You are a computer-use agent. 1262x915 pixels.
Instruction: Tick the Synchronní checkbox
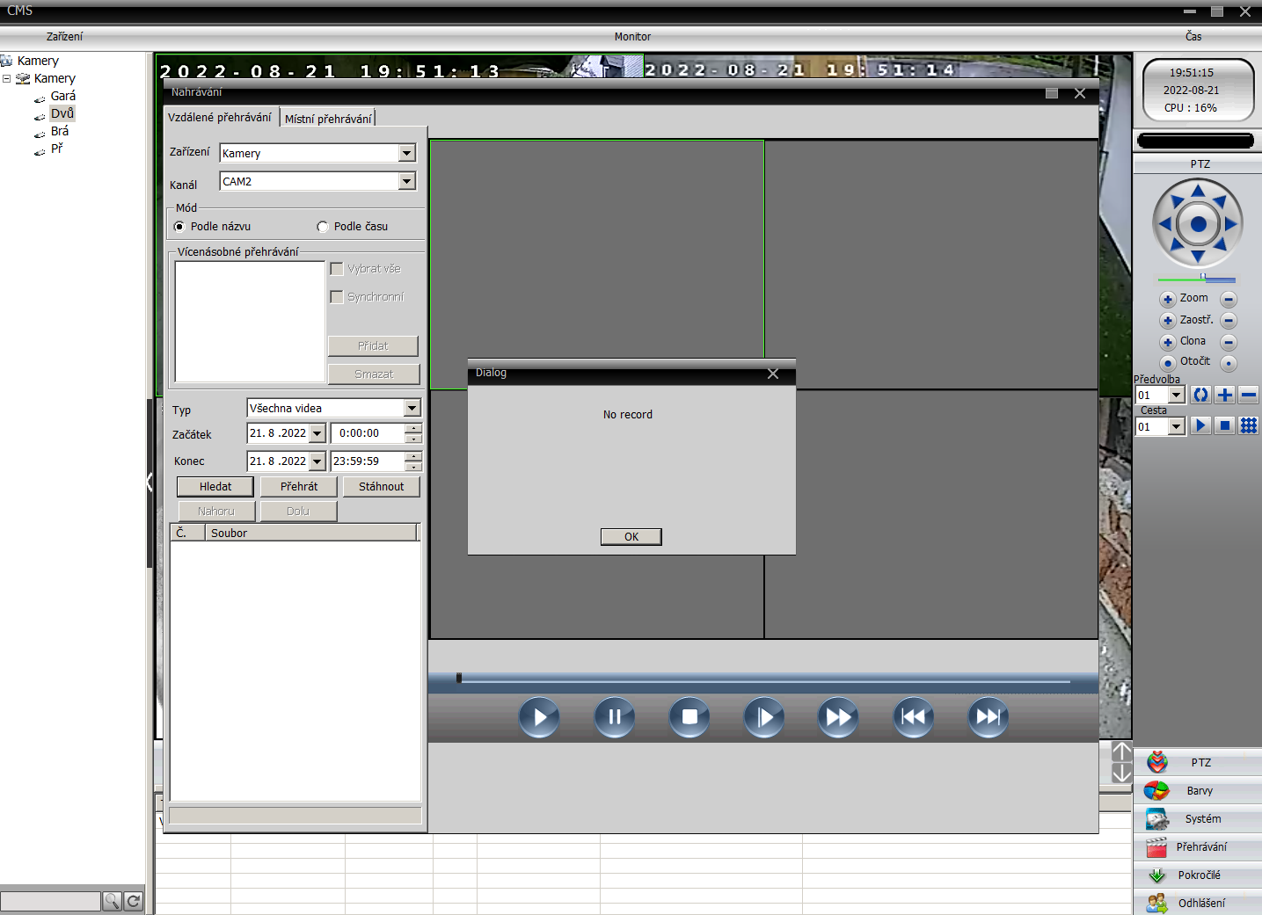(x=336, y=297)
